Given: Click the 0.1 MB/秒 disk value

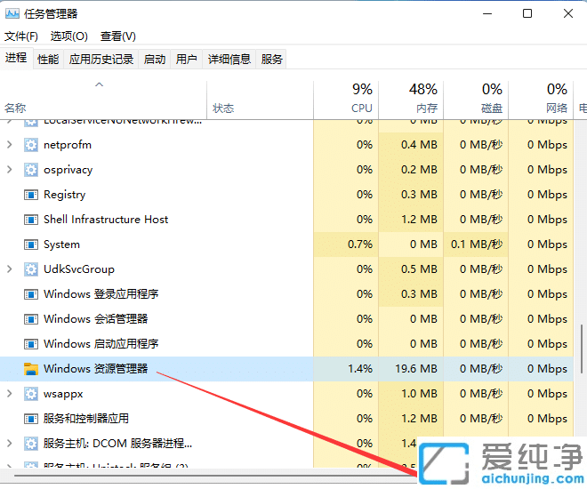Looking at the screenshot, I should [x=477, y=244].
